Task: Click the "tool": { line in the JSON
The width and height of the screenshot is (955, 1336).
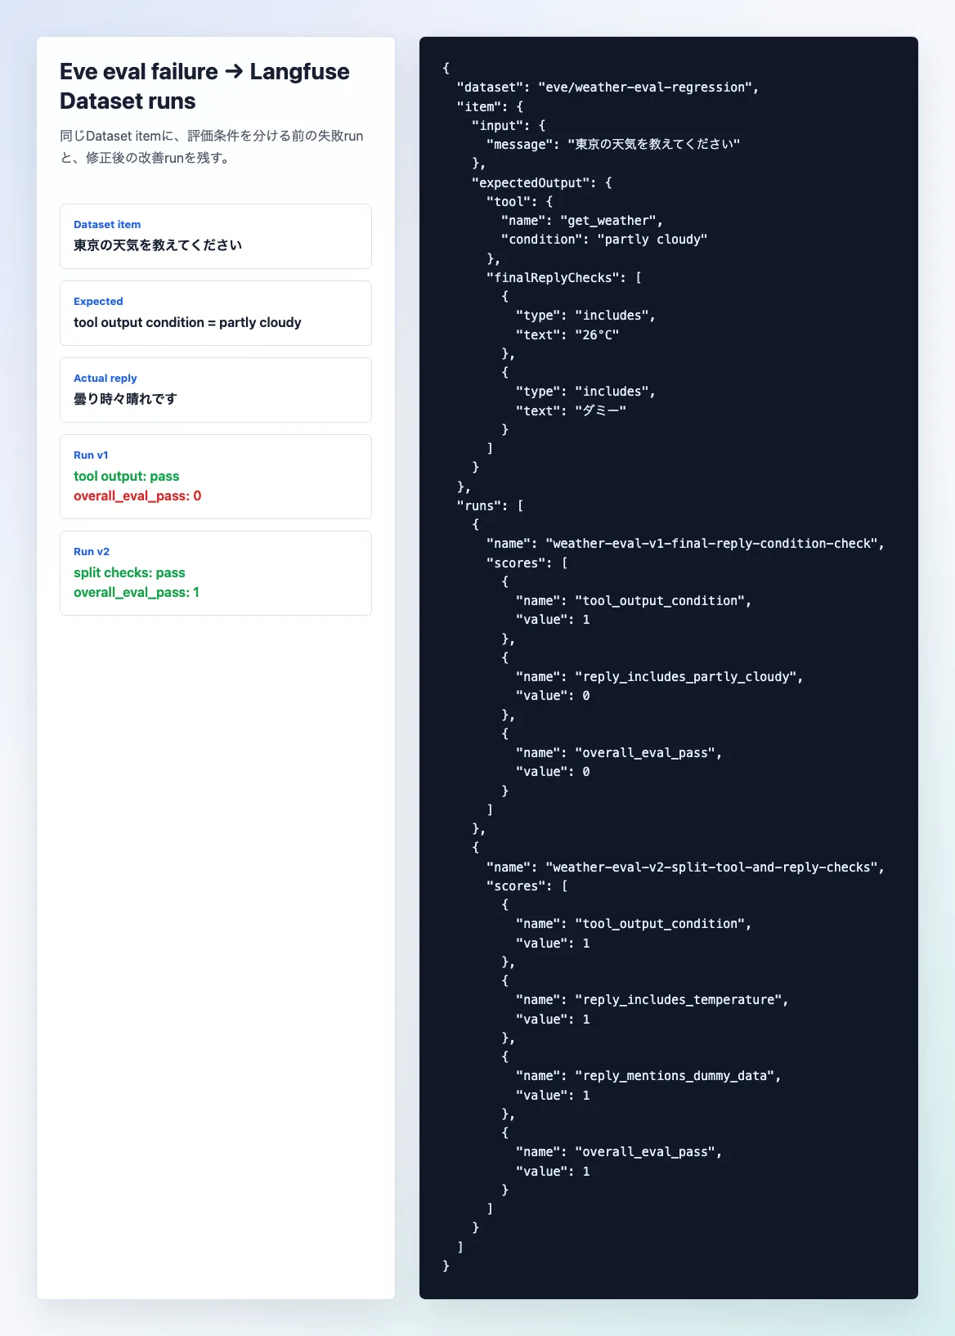Action: click(520, 202)
